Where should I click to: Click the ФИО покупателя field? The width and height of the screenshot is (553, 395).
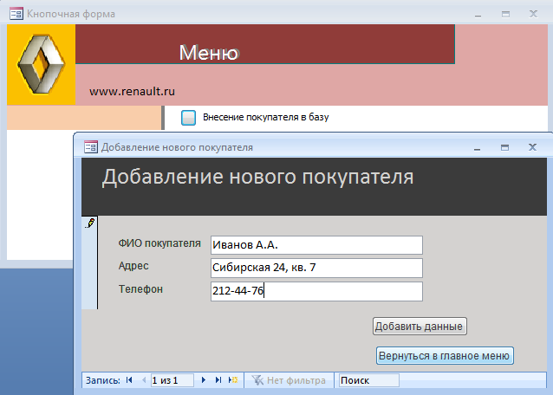[x=316, y=245]
